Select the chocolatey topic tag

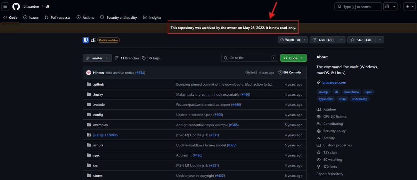(359, 99)
